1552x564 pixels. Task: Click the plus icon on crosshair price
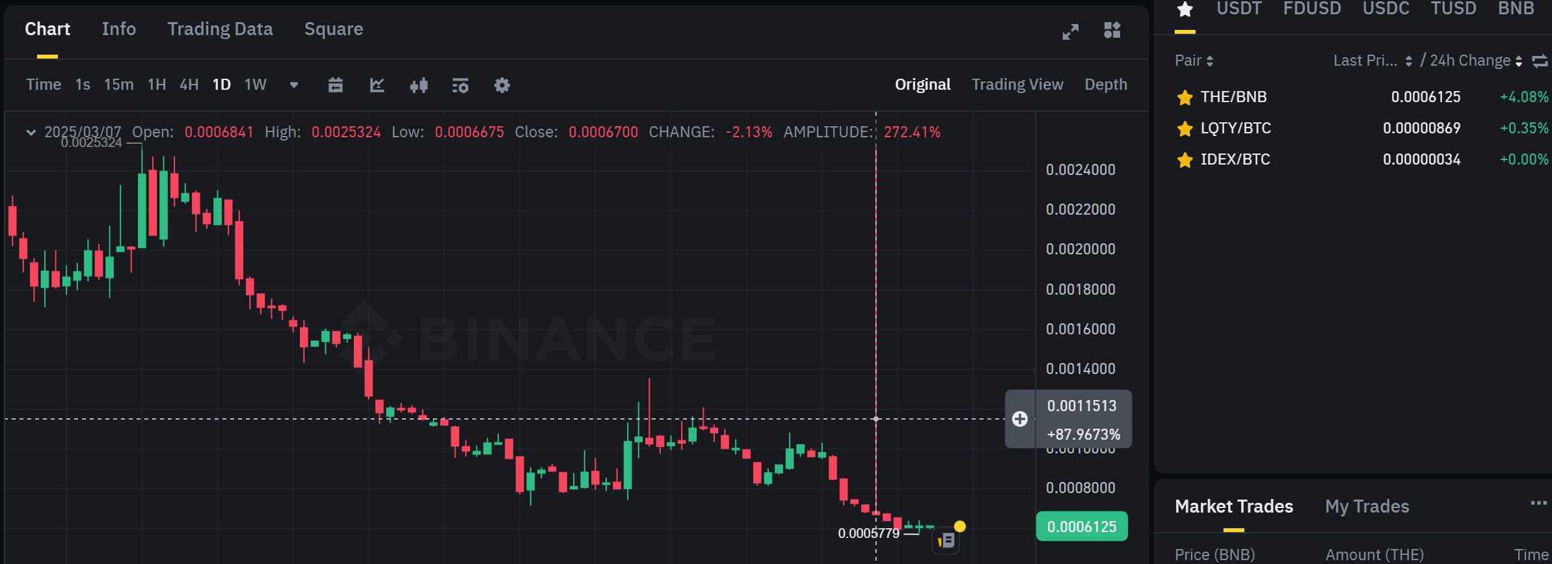click(x=1020, y=419)
